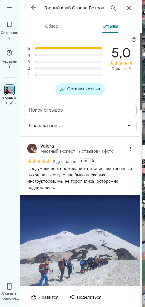This screenshot has height=307, width=145.
Task: Click the Местный эксперт · 7 отзывов text
Action: click(x=69, y=151)
